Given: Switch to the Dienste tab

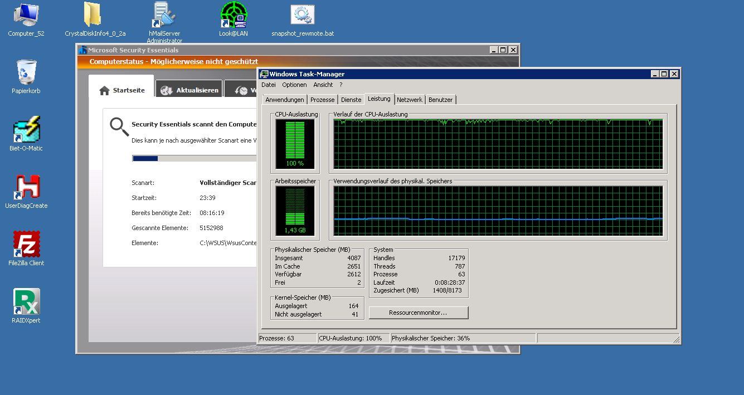Looking at the screenshot, I should pyautogui.click(x=351, y=100).
